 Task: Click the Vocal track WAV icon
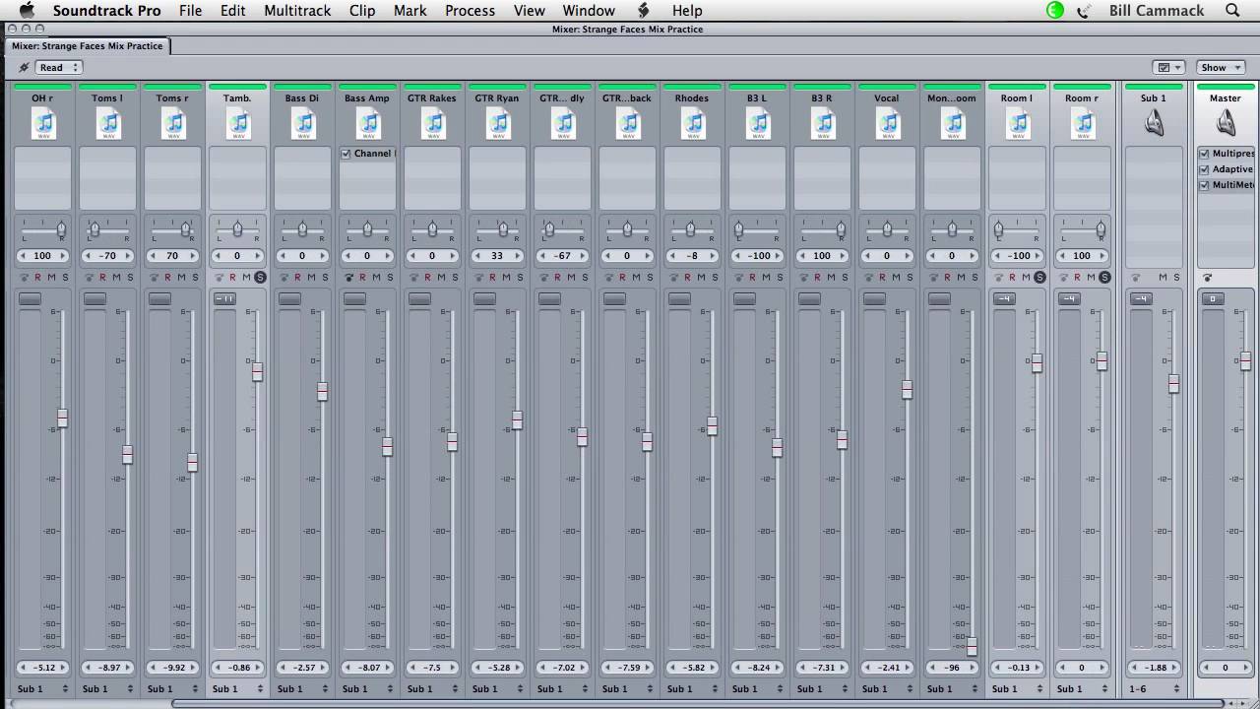[x=888, y=124]
